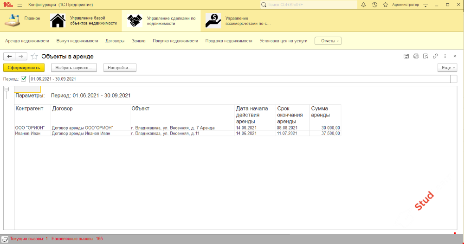Click the Сформировать button
This screenshot has width=464, height=244.
(24, 68)
